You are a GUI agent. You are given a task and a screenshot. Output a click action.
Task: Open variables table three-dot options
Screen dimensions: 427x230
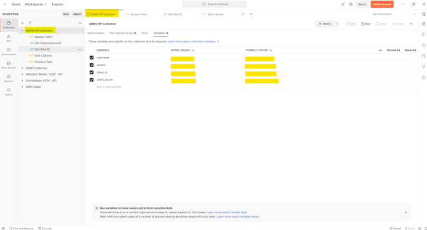pyautogui.click(x=380, y=50)
